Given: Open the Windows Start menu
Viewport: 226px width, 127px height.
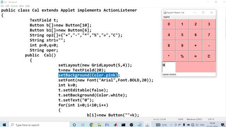Looking at the screenshot, I should pyautogui.click(x=4, y=125).
